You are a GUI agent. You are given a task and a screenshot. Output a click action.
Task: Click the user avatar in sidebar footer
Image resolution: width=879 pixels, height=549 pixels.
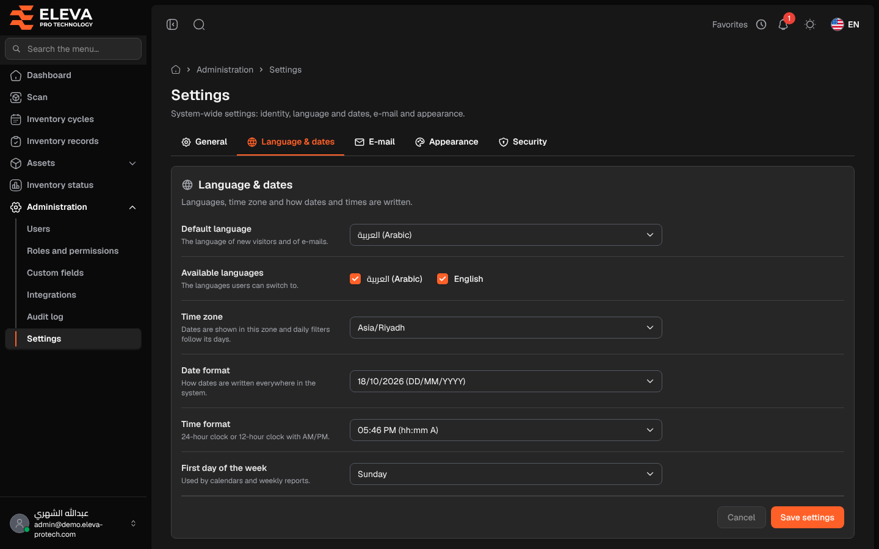[x=20, y=523]
